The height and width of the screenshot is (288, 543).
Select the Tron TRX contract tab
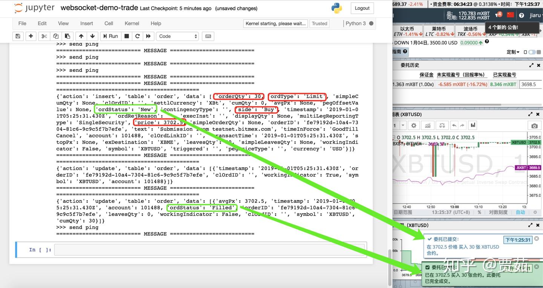pos(470,31)
